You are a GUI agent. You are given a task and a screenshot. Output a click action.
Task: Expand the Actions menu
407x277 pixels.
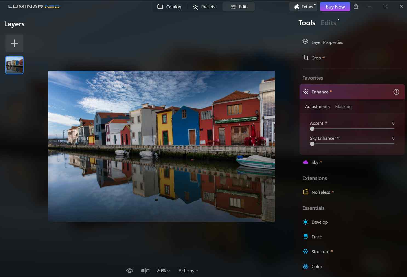pyautogui.click(x=188, y=271)
